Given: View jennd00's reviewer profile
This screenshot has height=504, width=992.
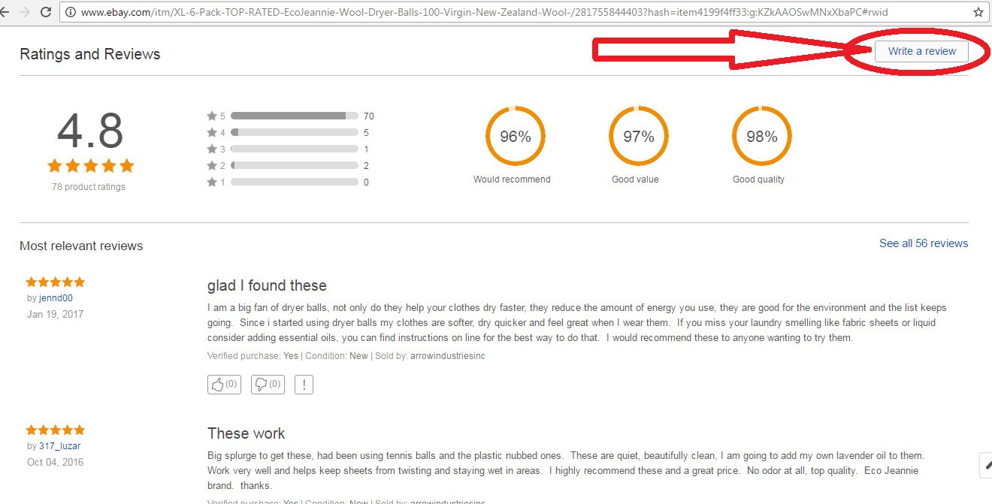Looking at the screenshot, I should click(55, 297).
